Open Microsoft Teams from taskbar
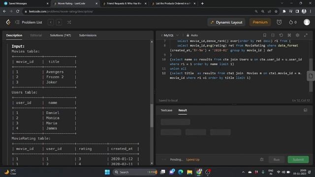This screenshot has height=177, width=315. click(x=172, y=172)
